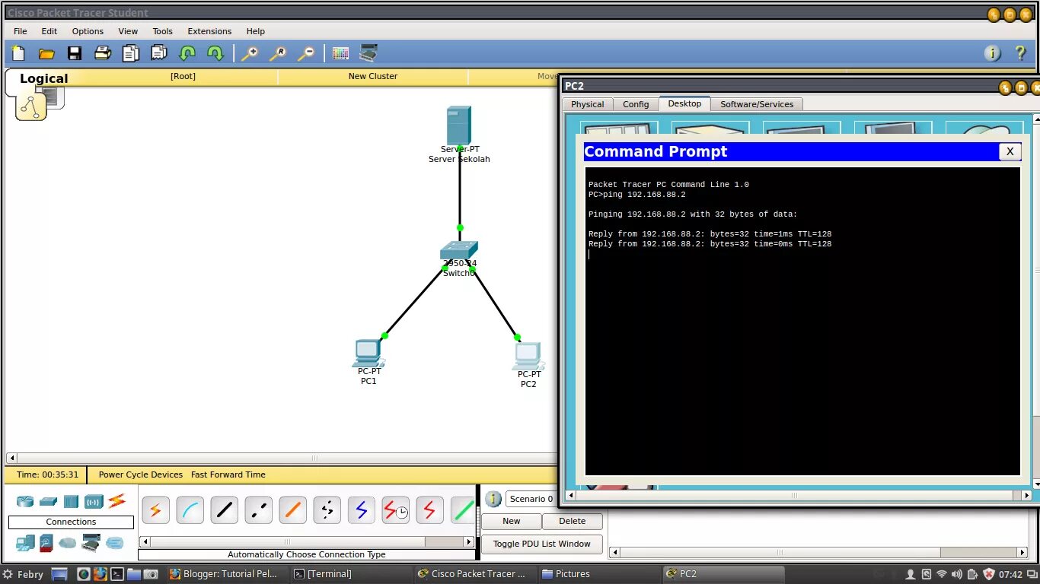Open the Help menu

pos(256,31)
